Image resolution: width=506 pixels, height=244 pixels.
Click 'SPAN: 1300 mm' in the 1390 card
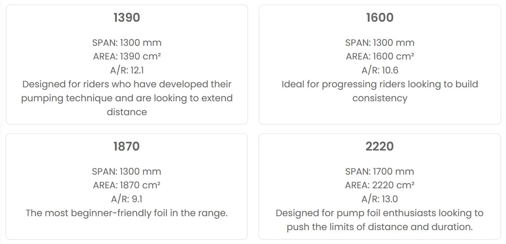click(x=127, y=42)
